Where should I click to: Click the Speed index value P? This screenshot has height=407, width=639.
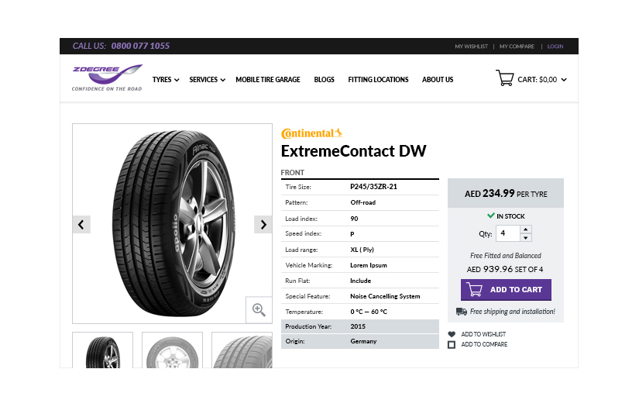352,234
